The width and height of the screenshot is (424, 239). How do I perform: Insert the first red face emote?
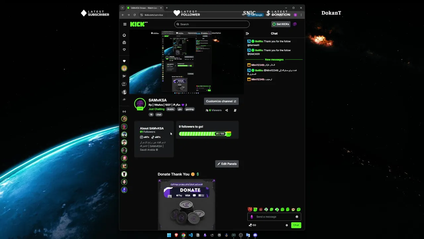click(250, 209)
